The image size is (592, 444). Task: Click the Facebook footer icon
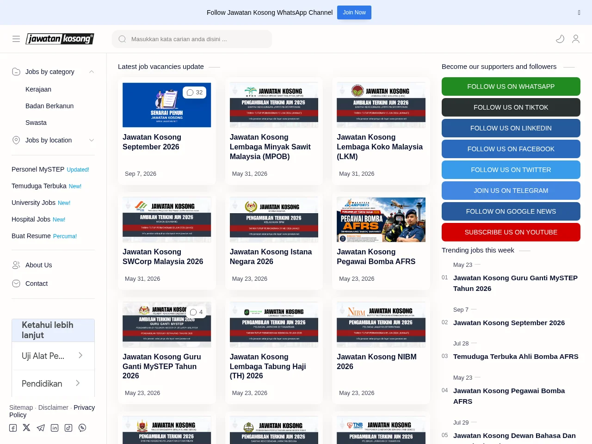[x=13, y=428]
